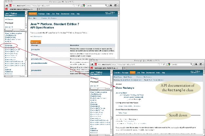Open java.applet link in Overview packages table
The image size is (205, 136).
point(35,49)
